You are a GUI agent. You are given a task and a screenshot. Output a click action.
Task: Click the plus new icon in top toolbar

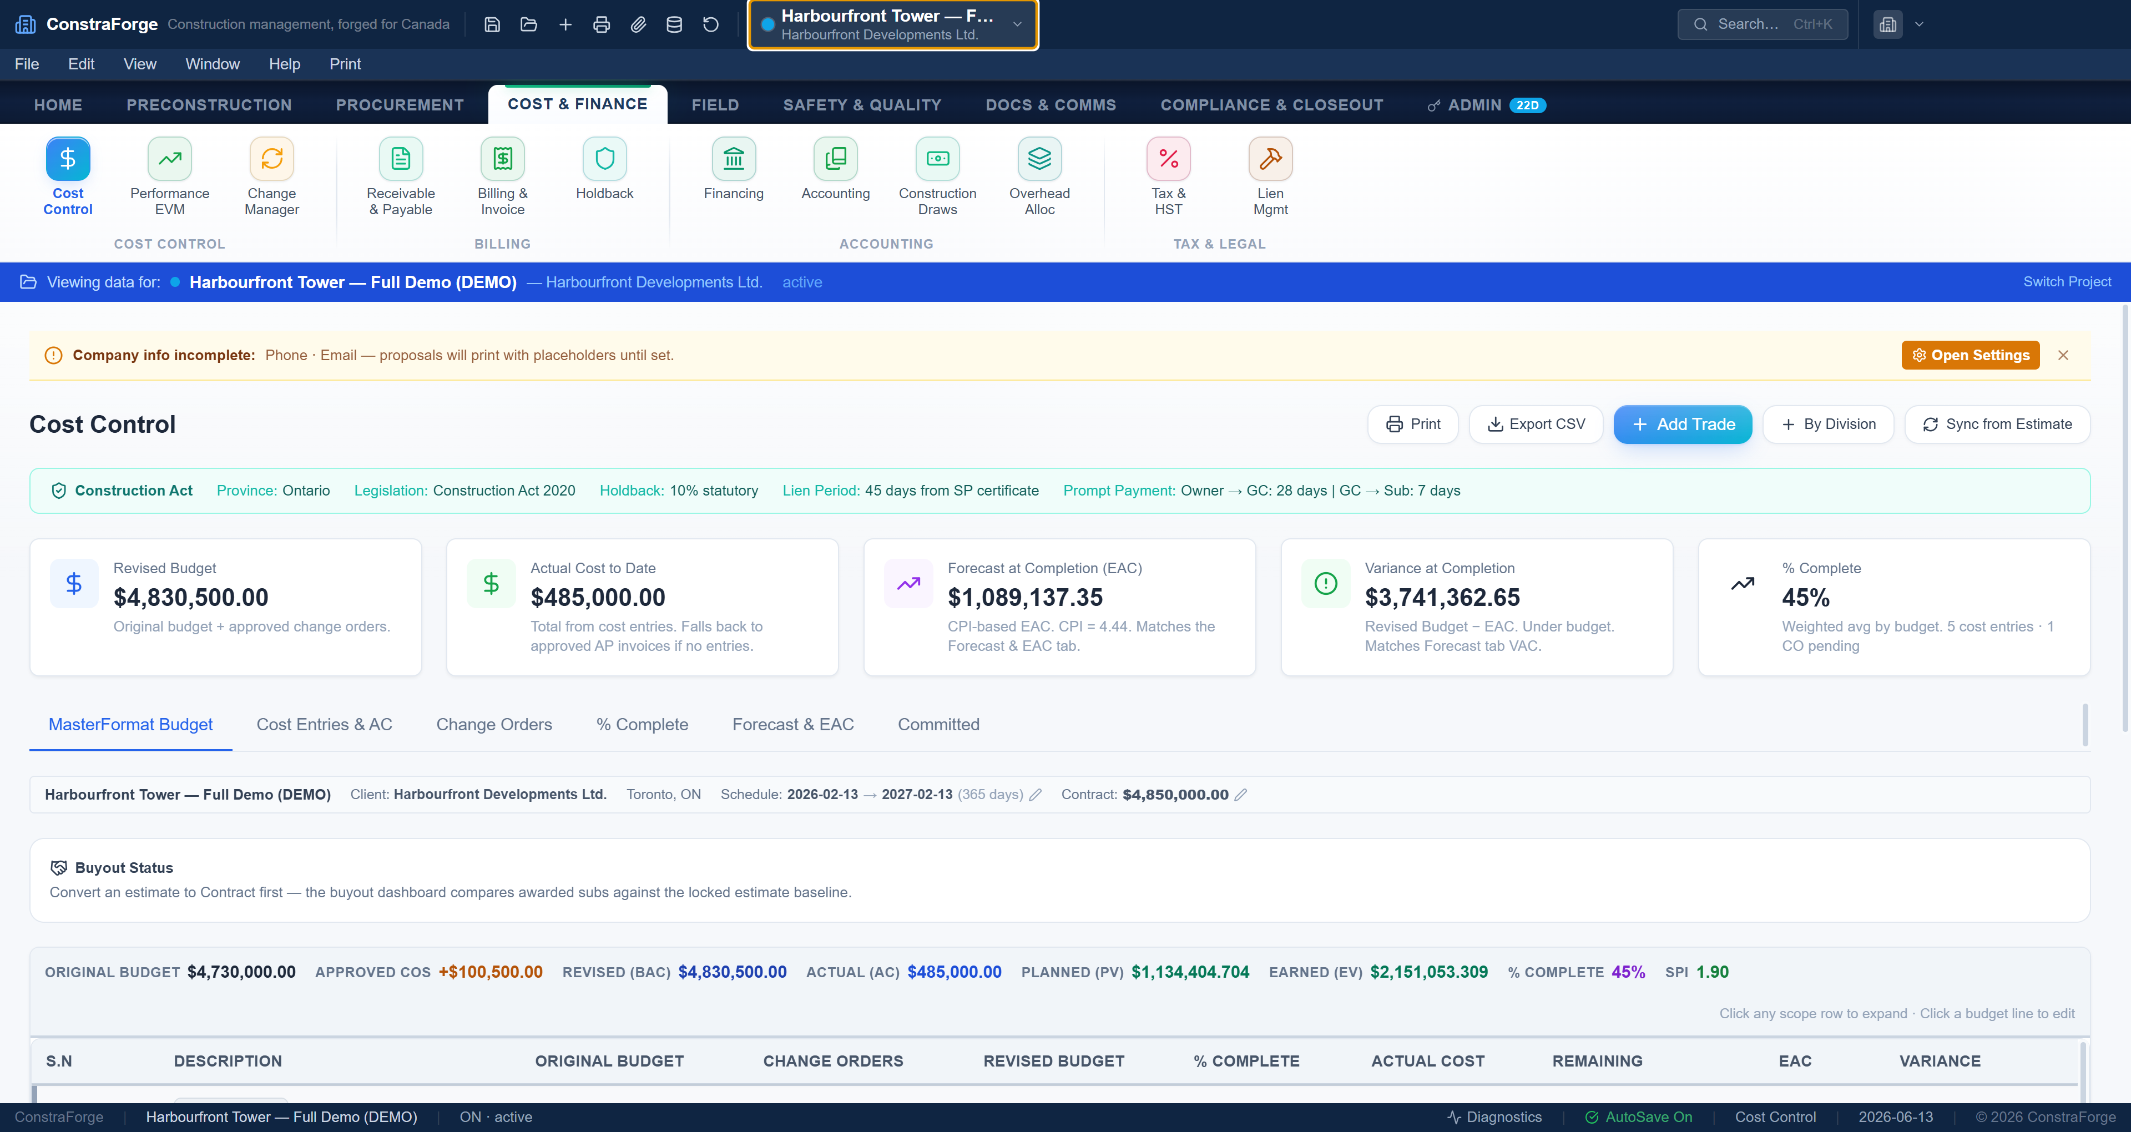[x=565, y=24]
